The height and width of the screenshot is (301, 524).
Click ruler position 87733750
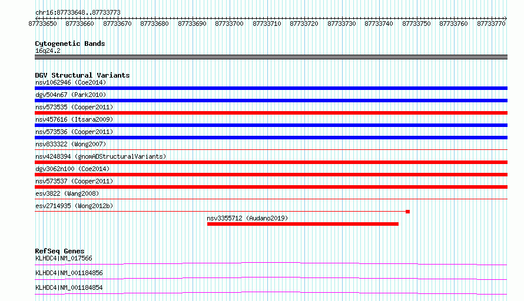pos(416,24)
